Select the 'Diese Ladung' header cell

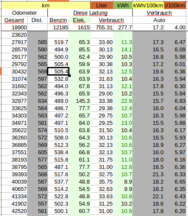point(90,13)
